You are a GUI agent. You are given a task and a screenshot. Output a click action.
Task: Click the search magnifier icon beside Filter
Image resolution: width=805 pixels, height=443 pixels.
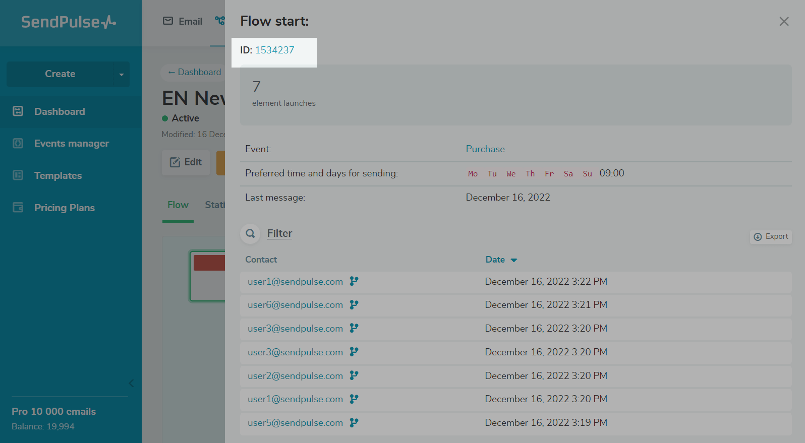[250, 233]
